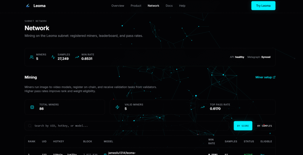Open the Docs page
The width and height of the screenshot is (303, 155).
coord(169,6)
